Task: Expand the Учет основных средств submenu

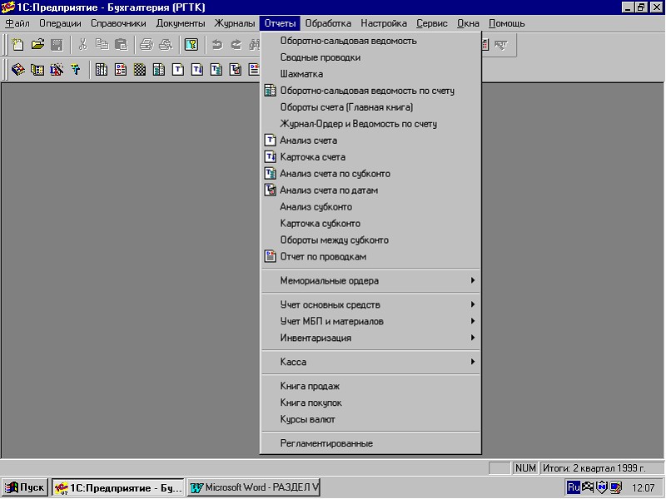Action: coord(370,304)
